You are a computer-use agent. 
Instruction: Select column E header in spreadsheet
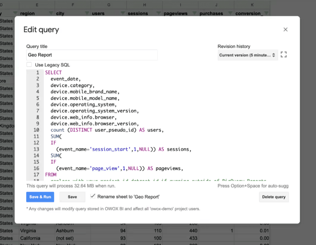[x=37, y=5]
